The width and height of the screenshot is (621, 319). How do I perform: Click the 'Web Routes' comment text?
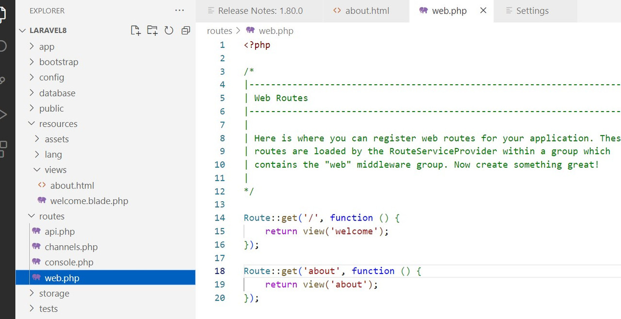pos(281,98)
